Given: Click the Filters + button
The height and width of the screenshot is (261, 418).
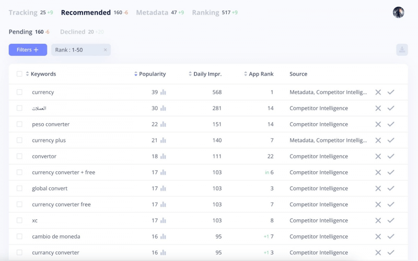Looking at the screenshot, I should tap(28, 50).
